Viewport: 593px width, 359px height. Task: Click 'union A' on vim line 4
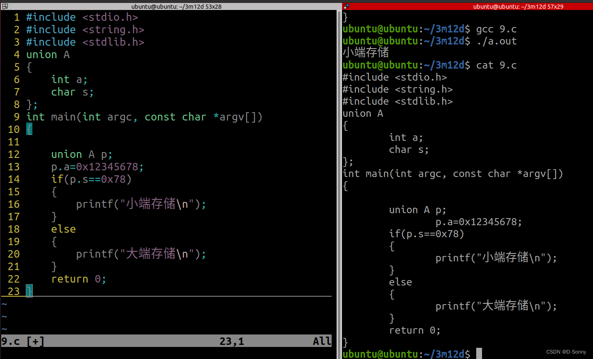tap(48, 55)
